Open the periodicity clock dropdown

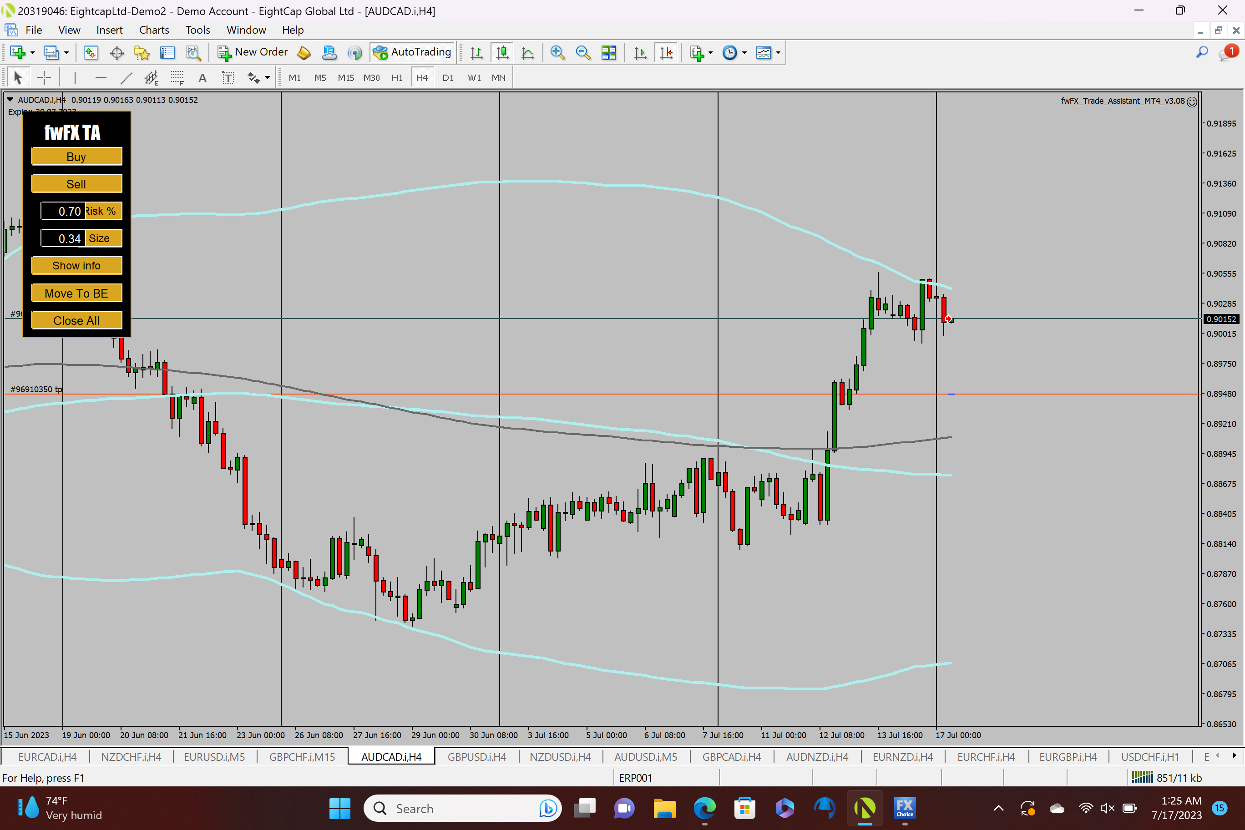click(744, 52)
